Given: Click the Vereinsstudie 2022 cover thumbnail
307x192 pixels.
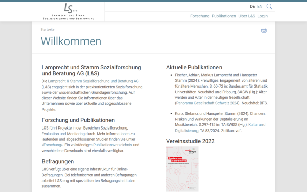Looking at the screenshot, I should tap(182, 169).
